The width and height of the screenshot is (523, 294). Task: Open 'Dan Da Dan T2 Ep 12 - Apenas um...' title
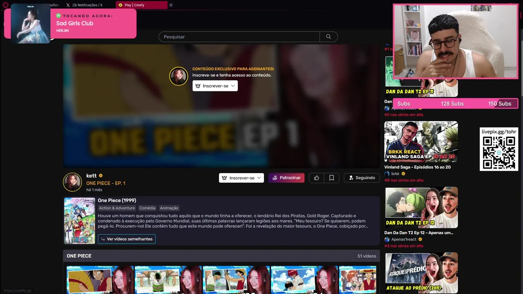419,233
